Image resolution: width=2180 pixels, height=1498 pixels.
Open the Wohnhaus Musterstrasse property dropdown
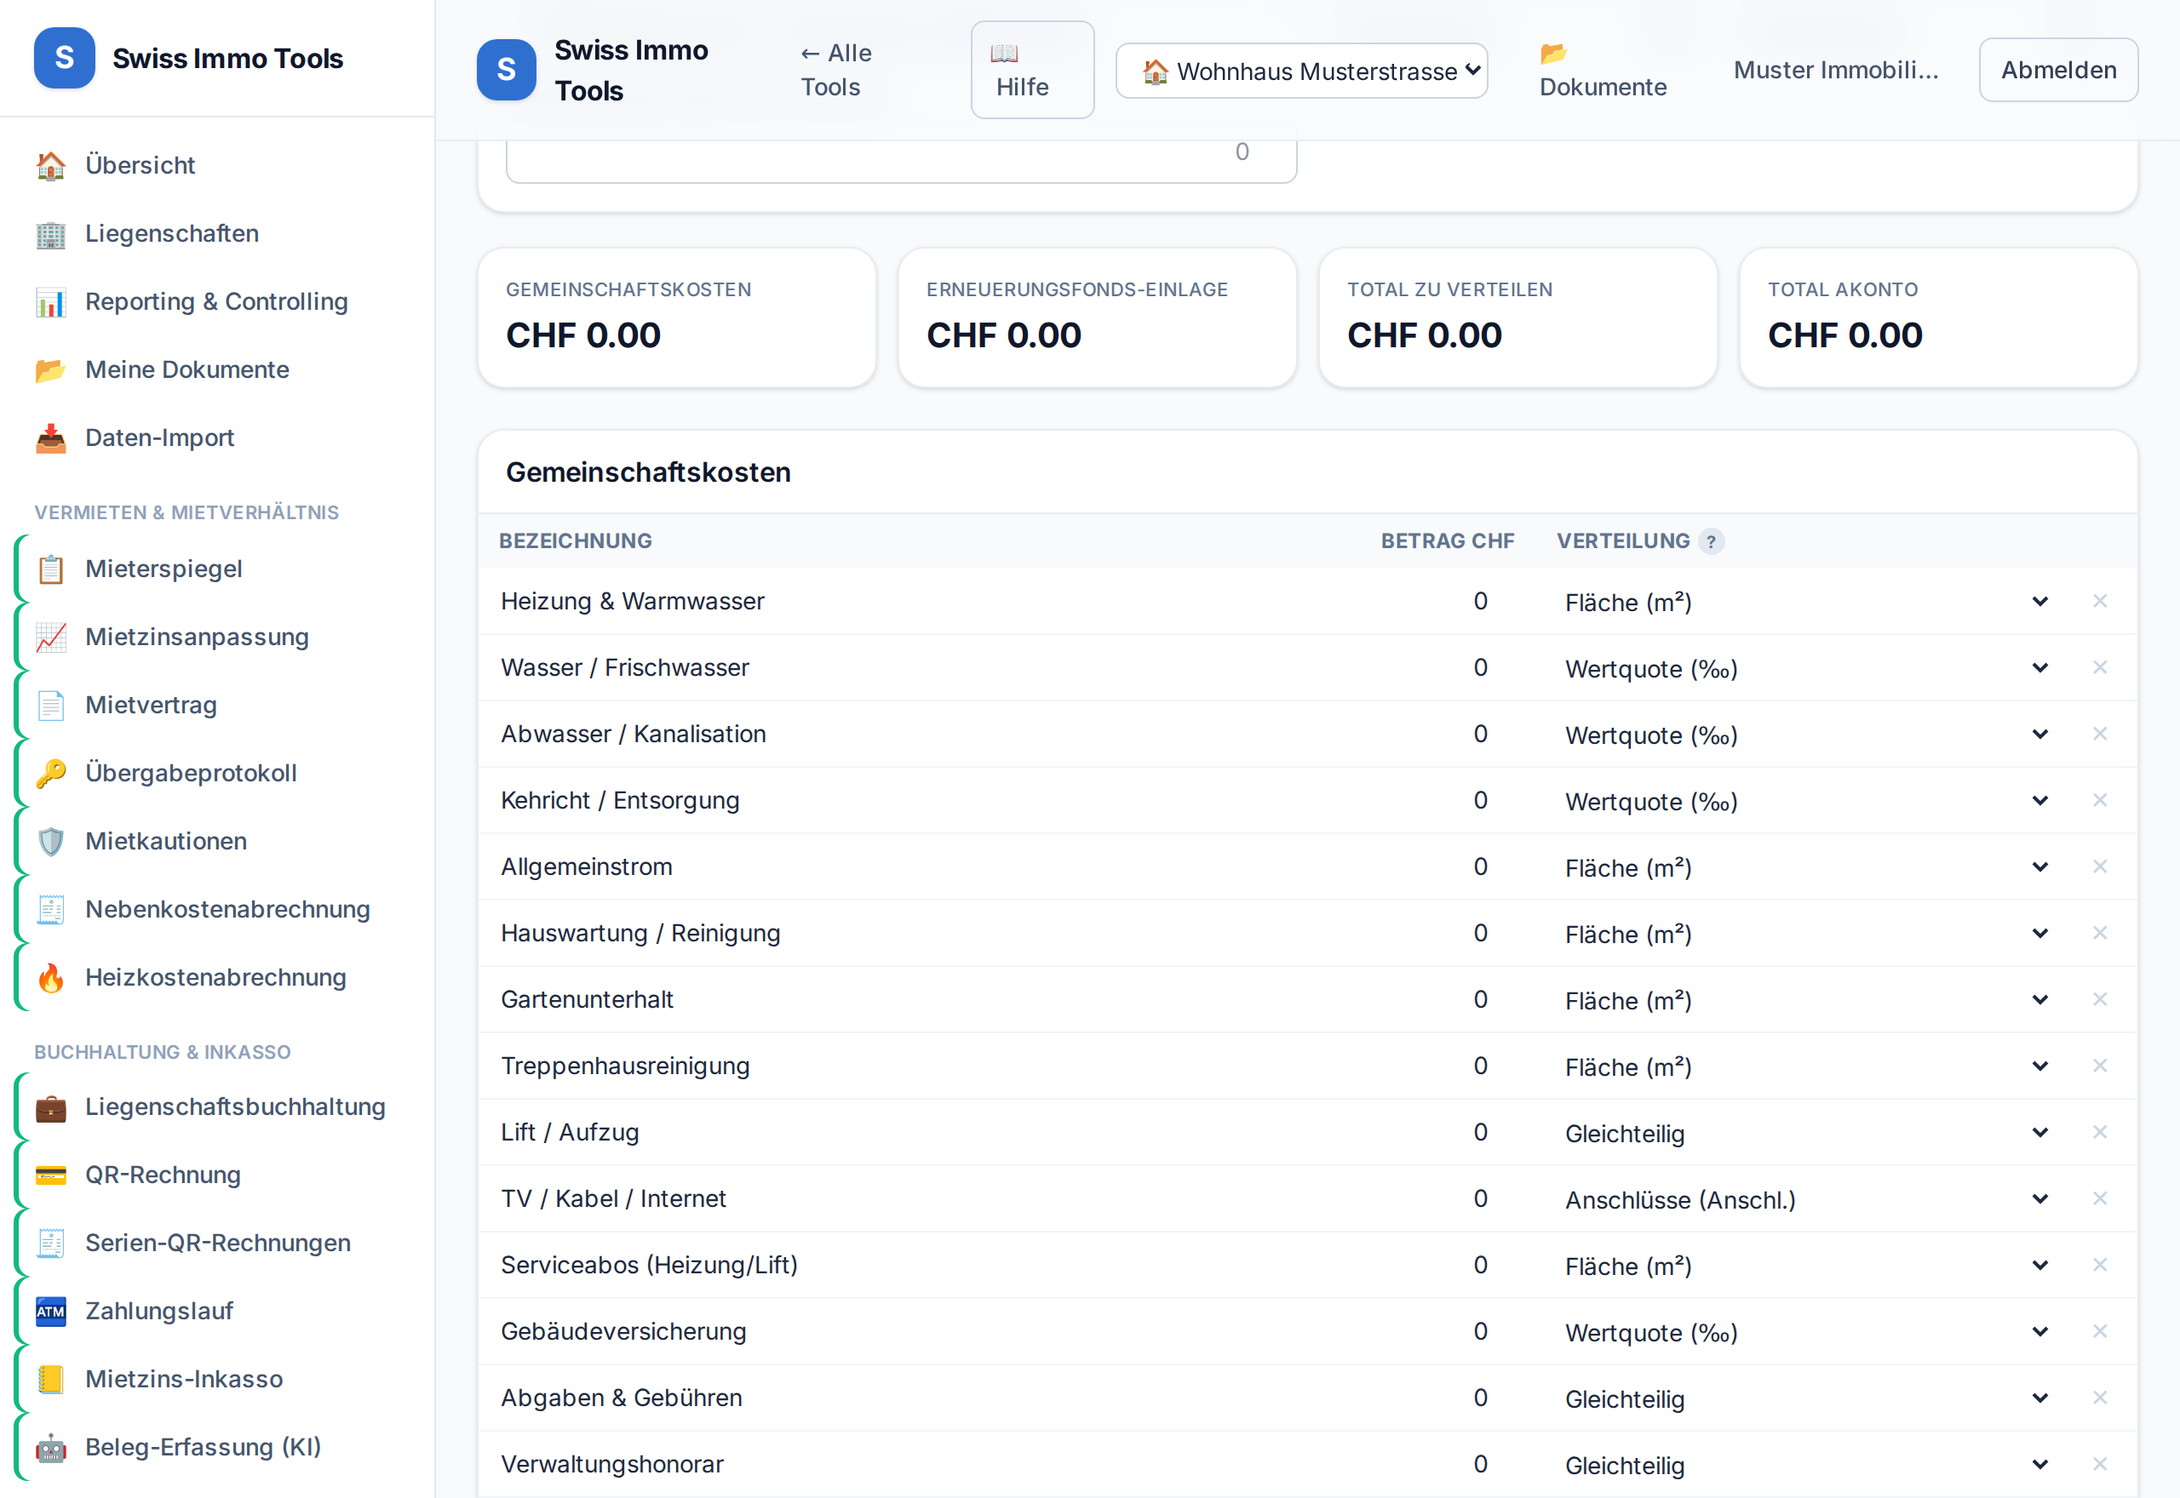(x=1301, y=71)
